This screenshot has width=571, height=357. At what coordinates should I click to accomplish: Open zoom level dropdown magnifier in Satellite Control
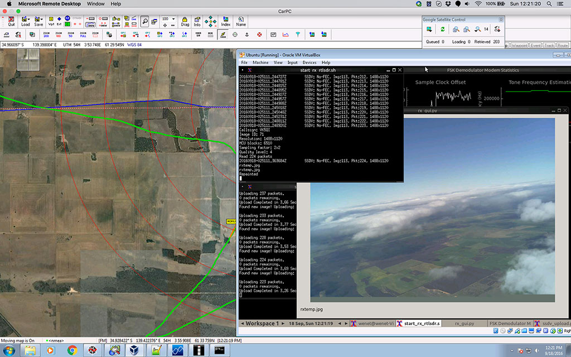[477, 29]
